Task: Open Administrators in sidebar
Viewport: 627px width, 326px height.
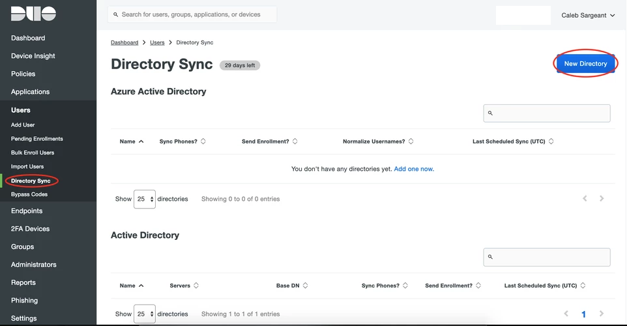Action: 34,265
